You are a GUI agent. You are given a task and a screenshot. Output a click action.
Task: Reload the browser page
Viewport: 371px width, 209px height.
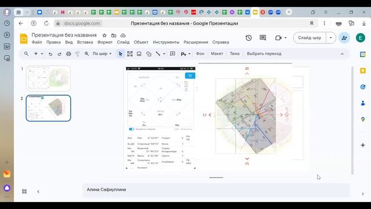[46, 23]
